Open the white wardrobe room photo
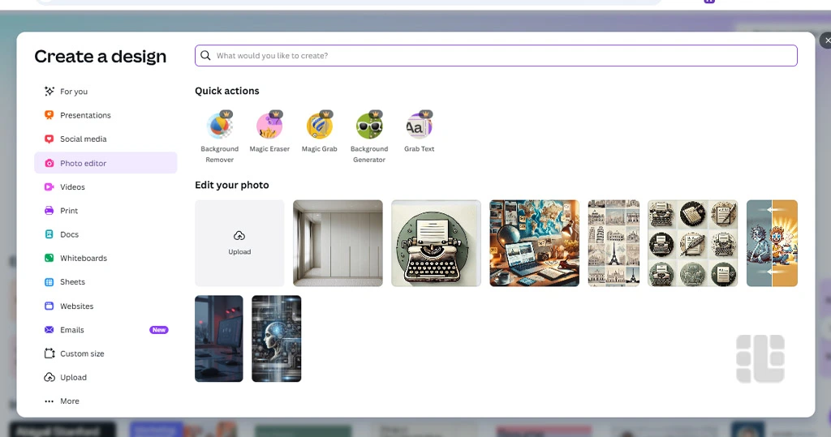This screenshot has height=437, width=831. tap(338, 243)
